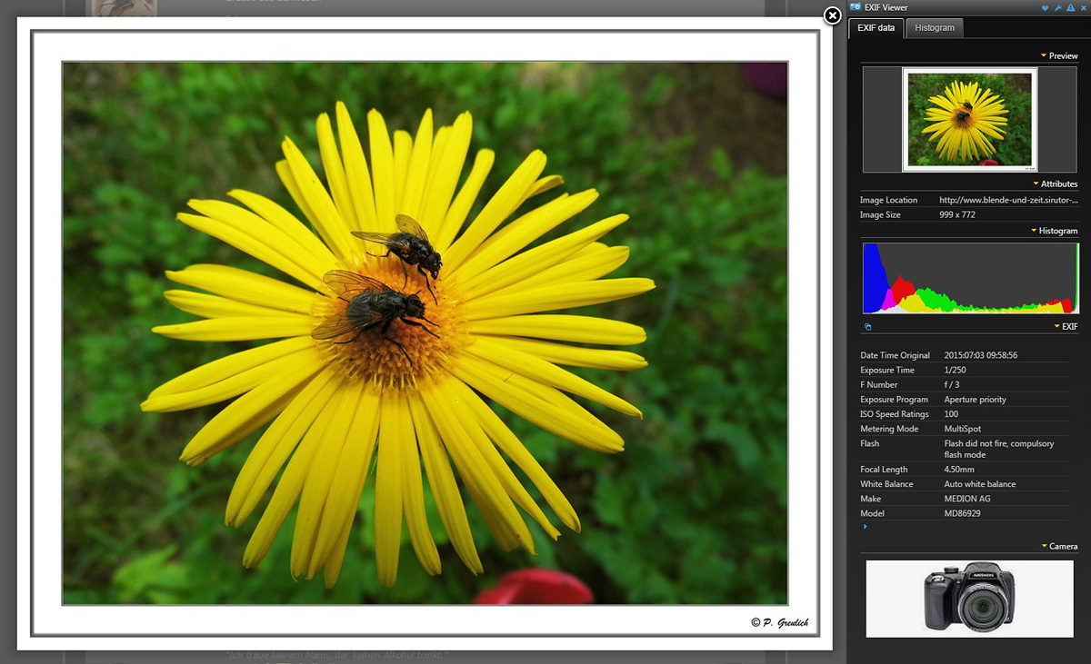The width and height of the screenshot is (1091, 664).
Task: Click the warning triangle icon
Action: (1071, 8)
